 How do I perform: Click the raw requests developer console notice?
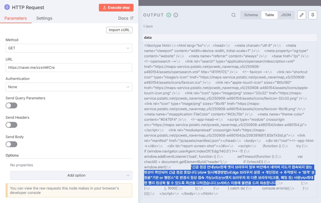(x=69, y=190)
